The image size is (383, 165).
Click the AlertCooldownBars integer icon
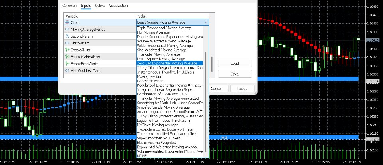pos(67,70)
